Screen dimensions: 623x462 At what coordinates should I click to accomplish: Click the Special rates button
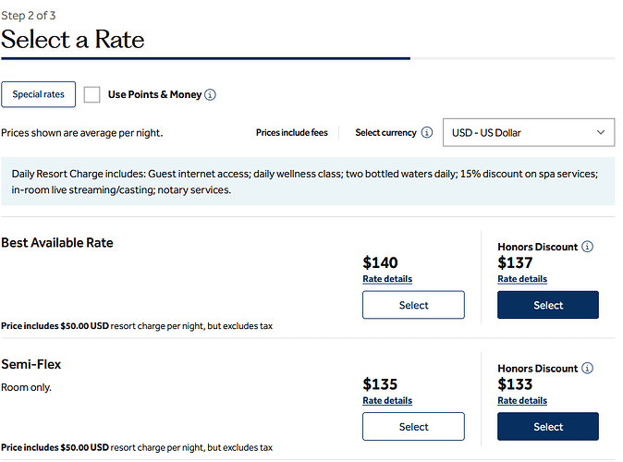click(38, 94)
